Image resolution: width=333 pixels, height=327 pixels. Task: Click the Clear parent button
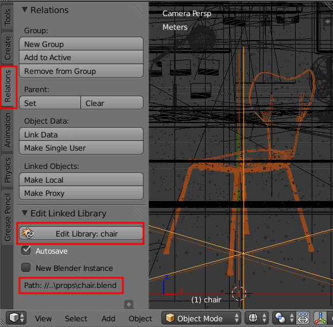[x=112, y=103]
